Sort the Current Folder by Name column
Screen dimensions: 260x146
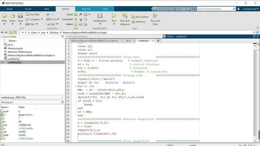tap(13, 41)
